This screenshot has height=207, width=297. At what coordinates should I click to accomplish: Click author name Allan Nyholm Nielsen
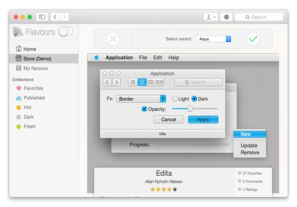164,182
